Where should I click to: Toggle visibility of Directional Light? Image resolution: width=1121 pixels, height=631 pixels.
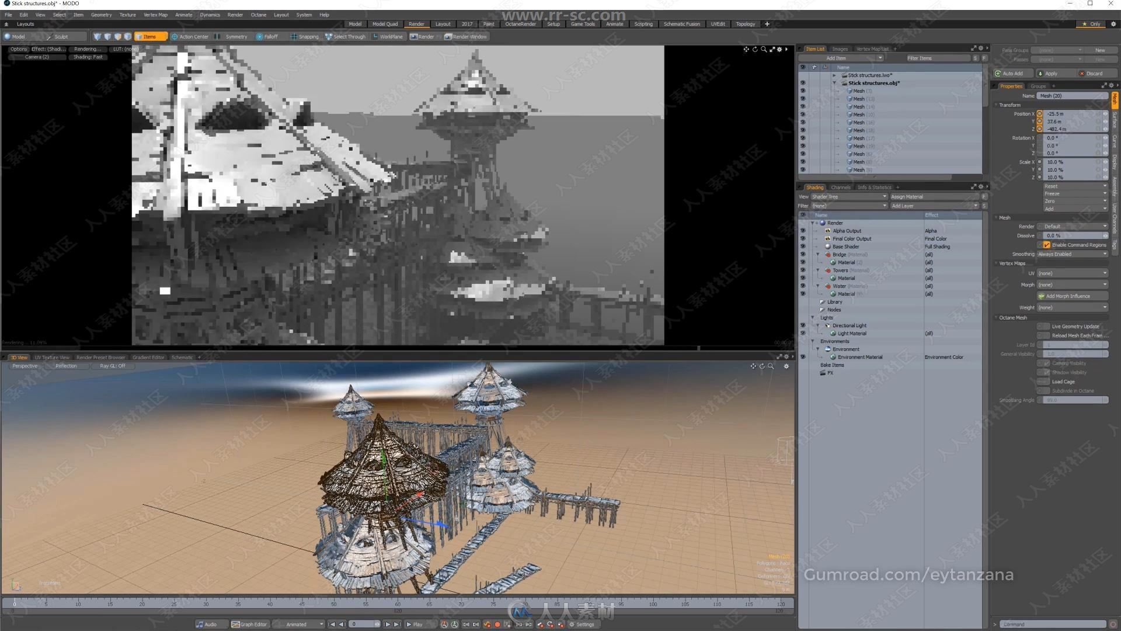click(x=802, y=325)
